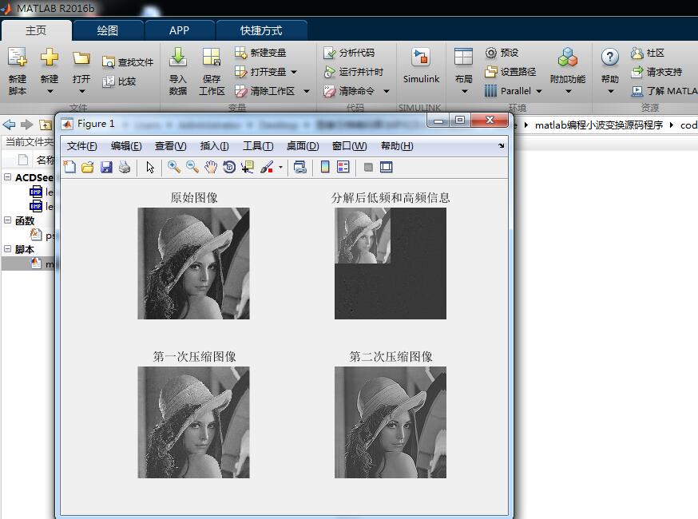Open 桌面(D) menu in Figure 1

coord(303,146)
